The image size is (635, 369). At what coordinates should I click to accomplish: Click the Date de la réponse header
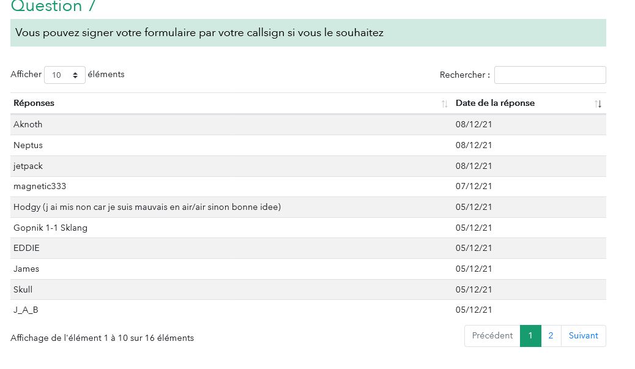[x=495, y=103]
